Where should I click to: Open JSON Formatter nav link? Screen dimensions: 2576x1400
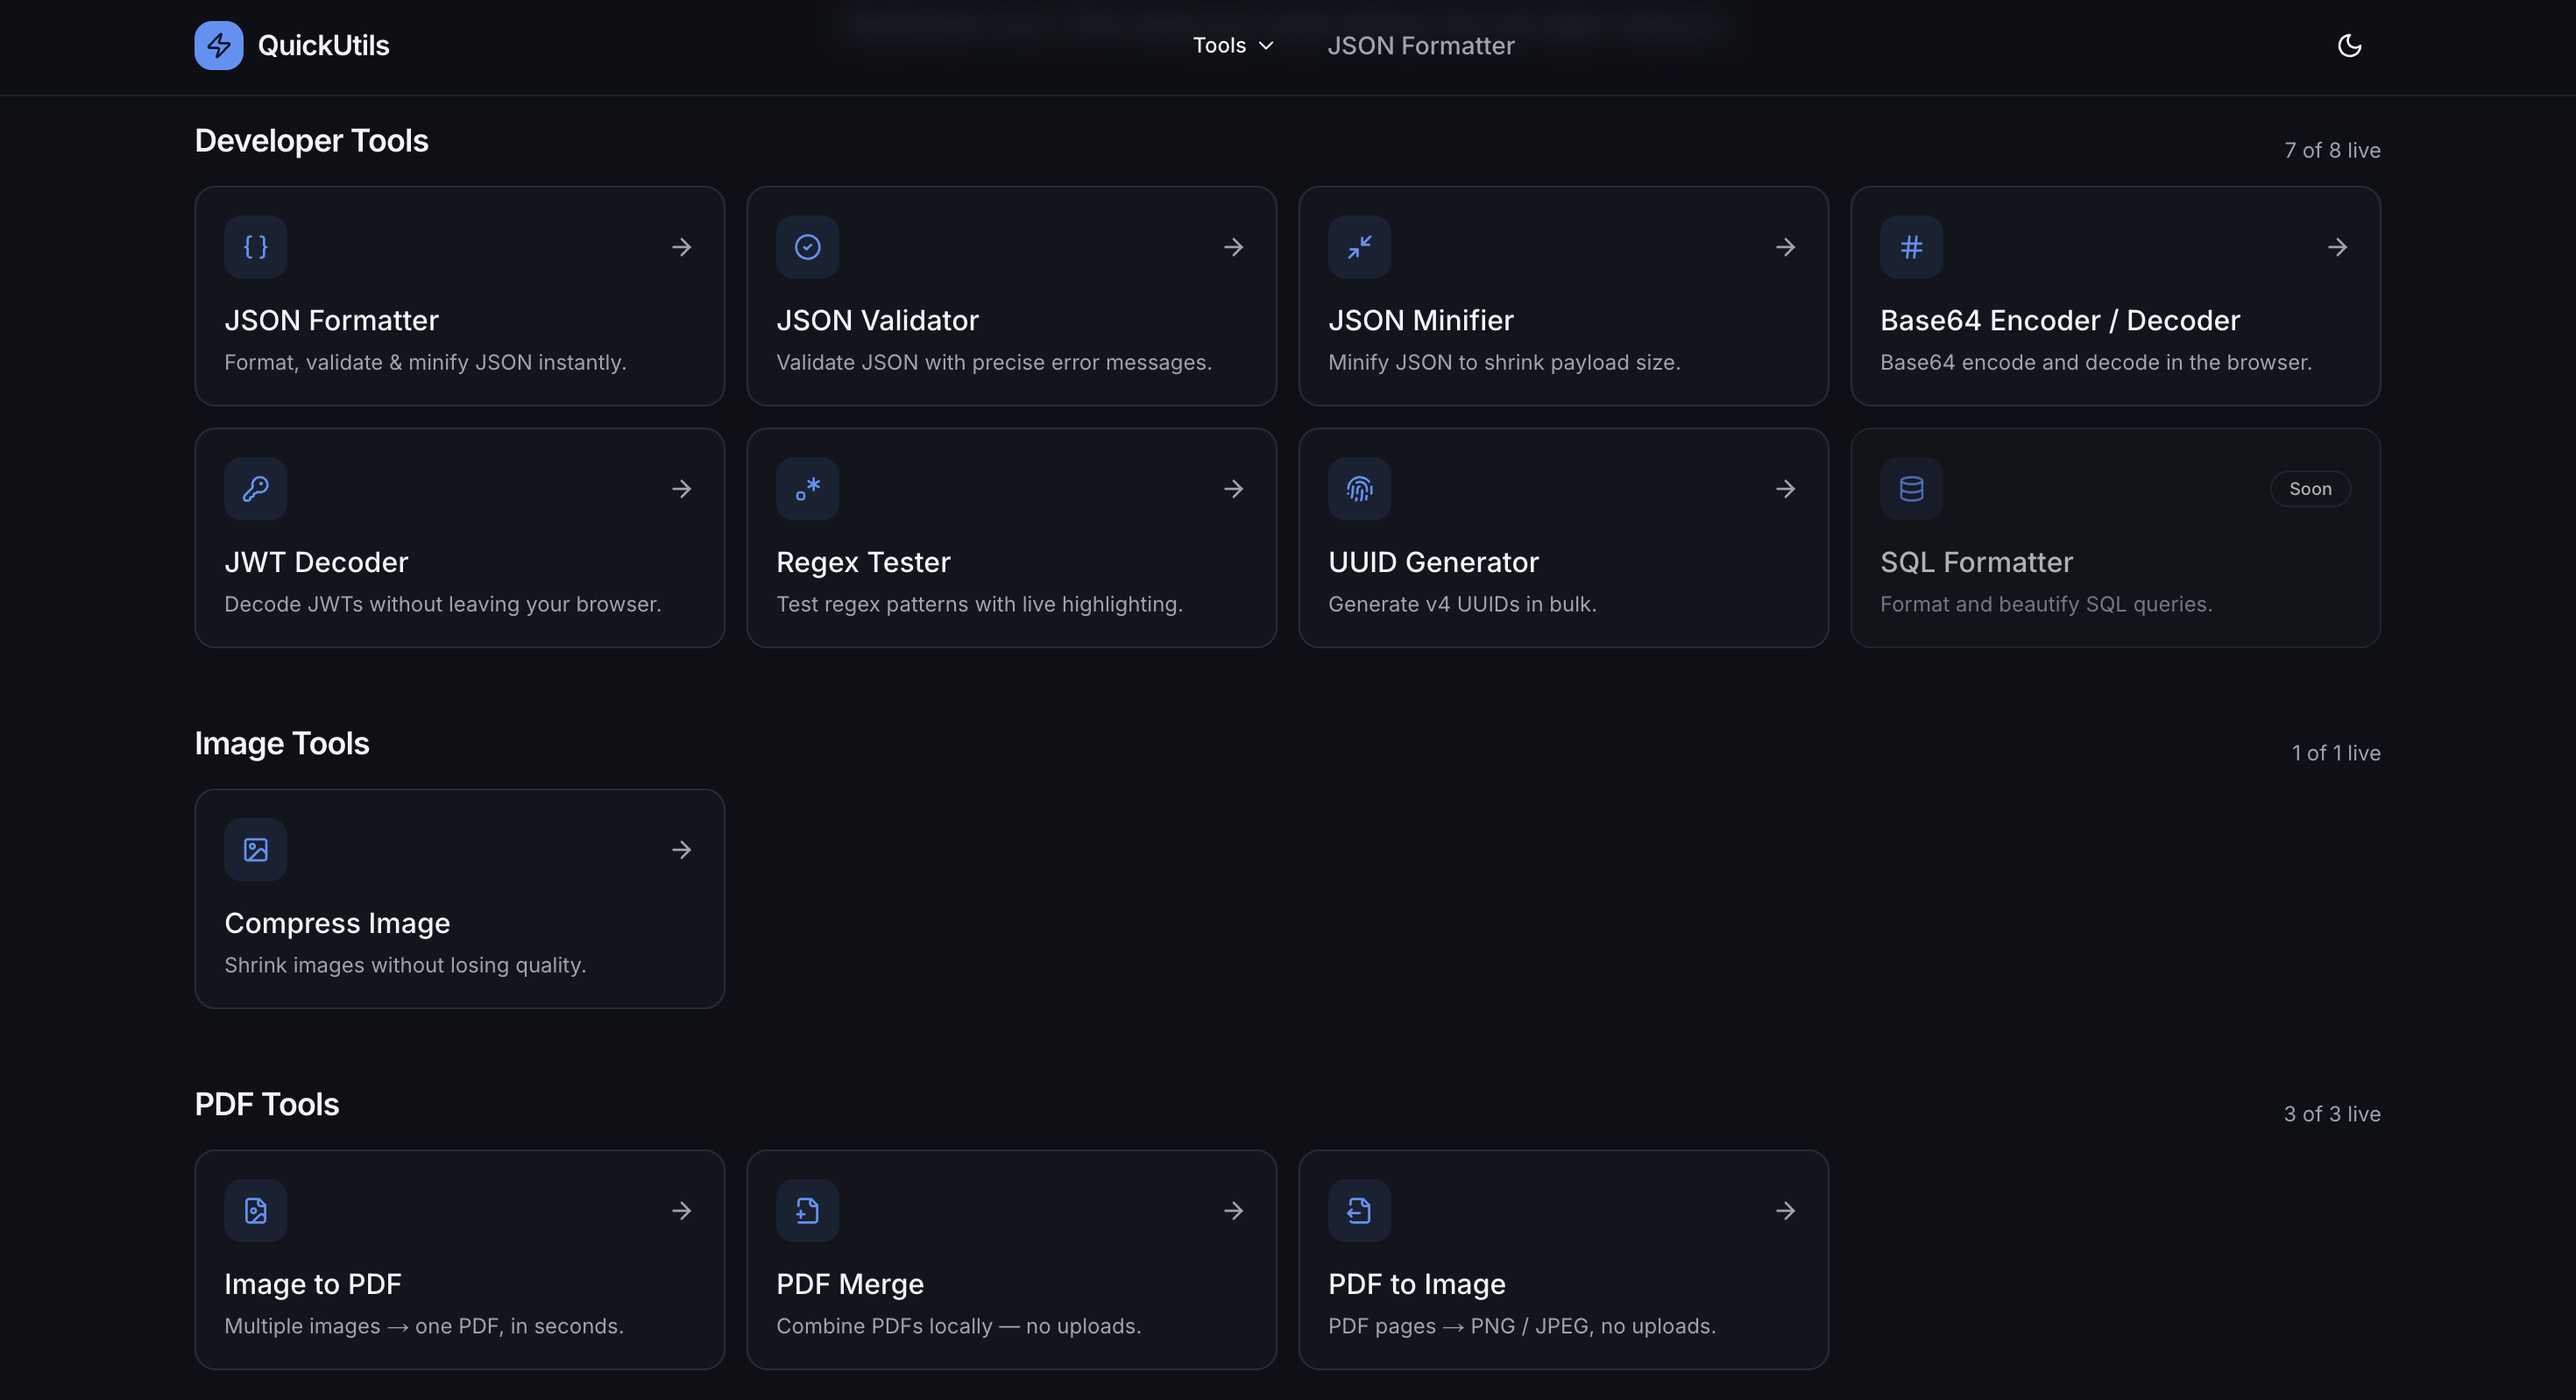(x=1420, y=45)
